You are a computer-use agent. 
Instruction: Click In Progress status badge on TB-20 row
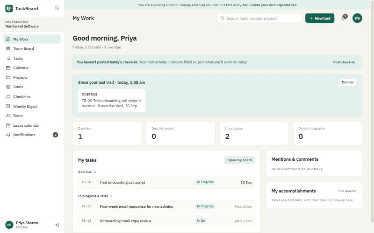coord(205,182)
